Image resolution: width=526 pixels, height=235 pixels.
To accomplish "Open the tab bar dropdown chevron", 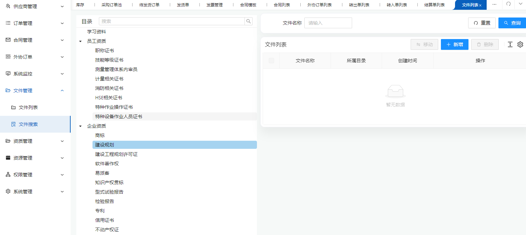I will (x=520, y=4).
